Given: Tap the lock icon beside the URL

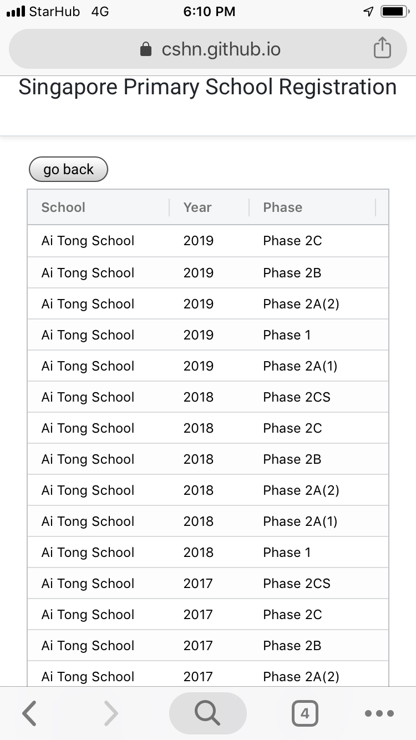Looking at the screenshot, I should pyautogui.click(x=146, y=50).
